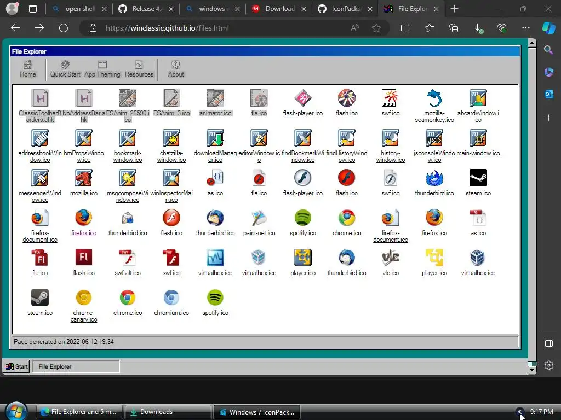Open Resources section
The height and width of the screenshot is (420, 561).
tap(139, 69)
